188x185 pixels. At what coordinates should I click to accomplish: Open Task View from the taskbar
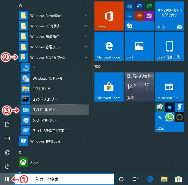click(135, 179)
